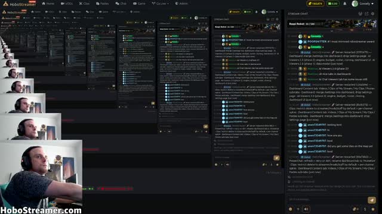The width and height of the screenshot is (382, 214).
Task: Click the green cash balance button
Action: point(332,4)
